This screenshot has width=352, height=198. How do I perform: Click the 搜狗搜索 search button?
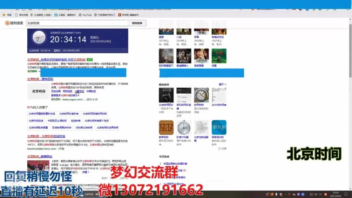pyautogui.click(x=137, y=23)
